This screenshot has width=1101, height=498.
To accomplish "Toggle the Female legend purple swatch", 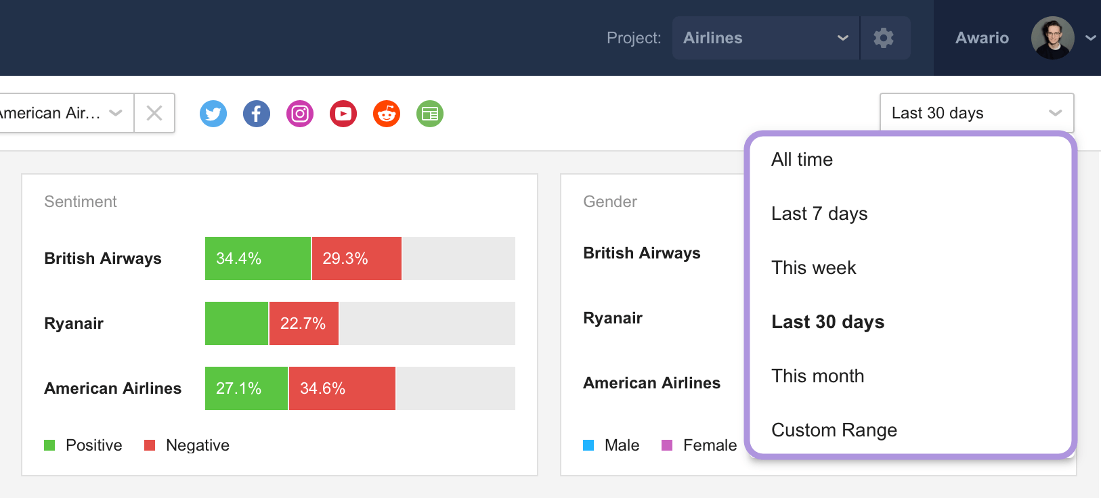I will (x=667, y=445).
